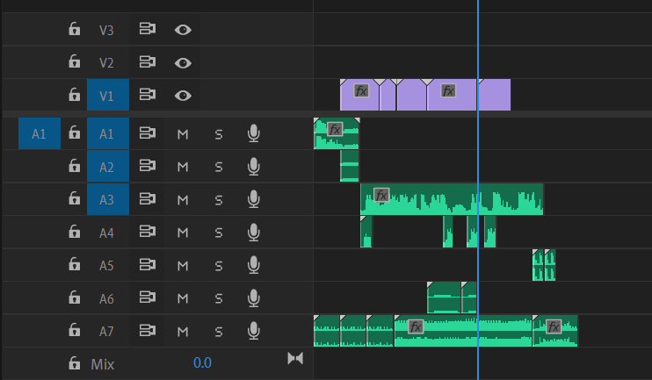Toggle the lock on track V3
The width and height of the screenshot is (652, 380).
75,30
